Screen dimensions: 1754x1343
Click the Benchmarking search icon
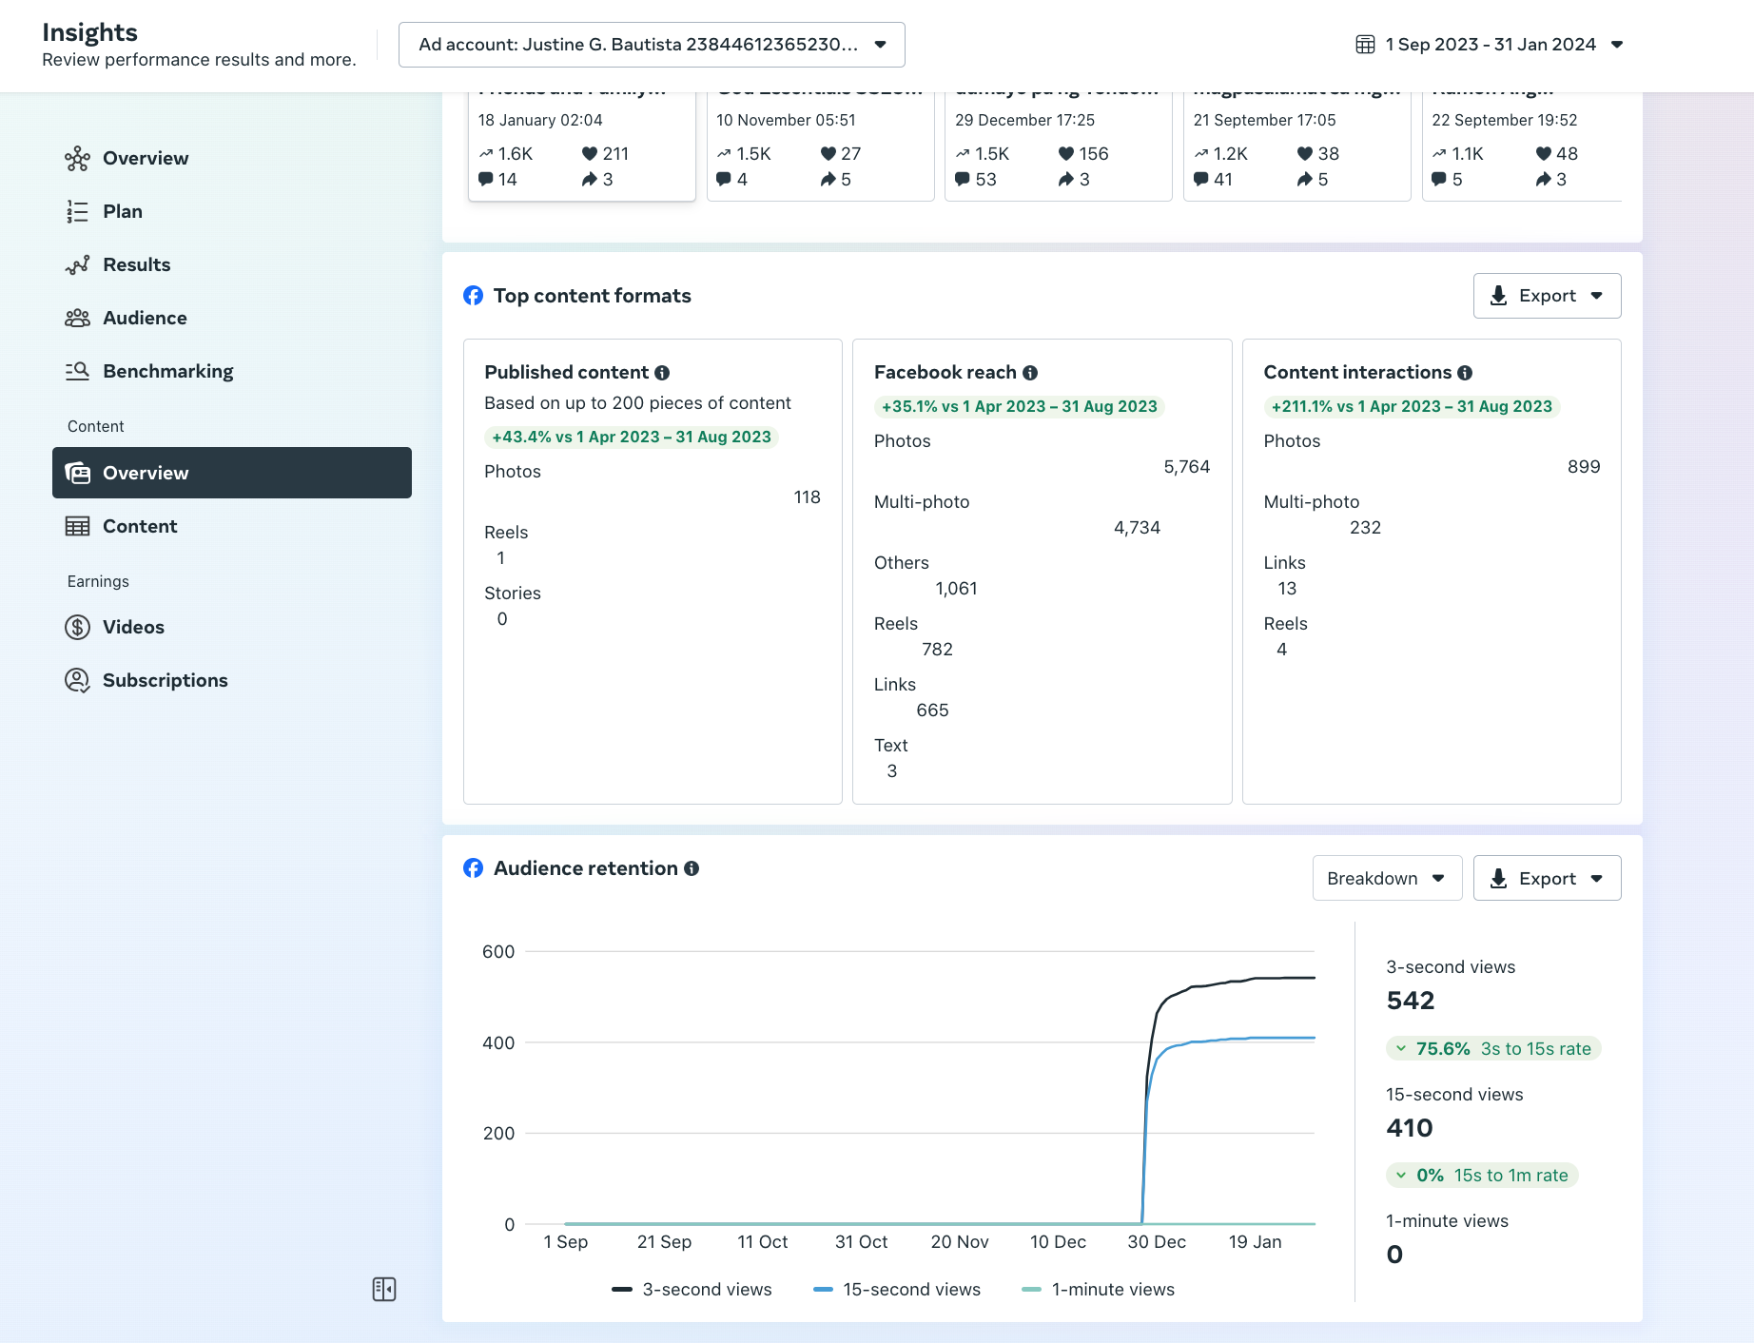pyautogui.click(x=77, y=372)
